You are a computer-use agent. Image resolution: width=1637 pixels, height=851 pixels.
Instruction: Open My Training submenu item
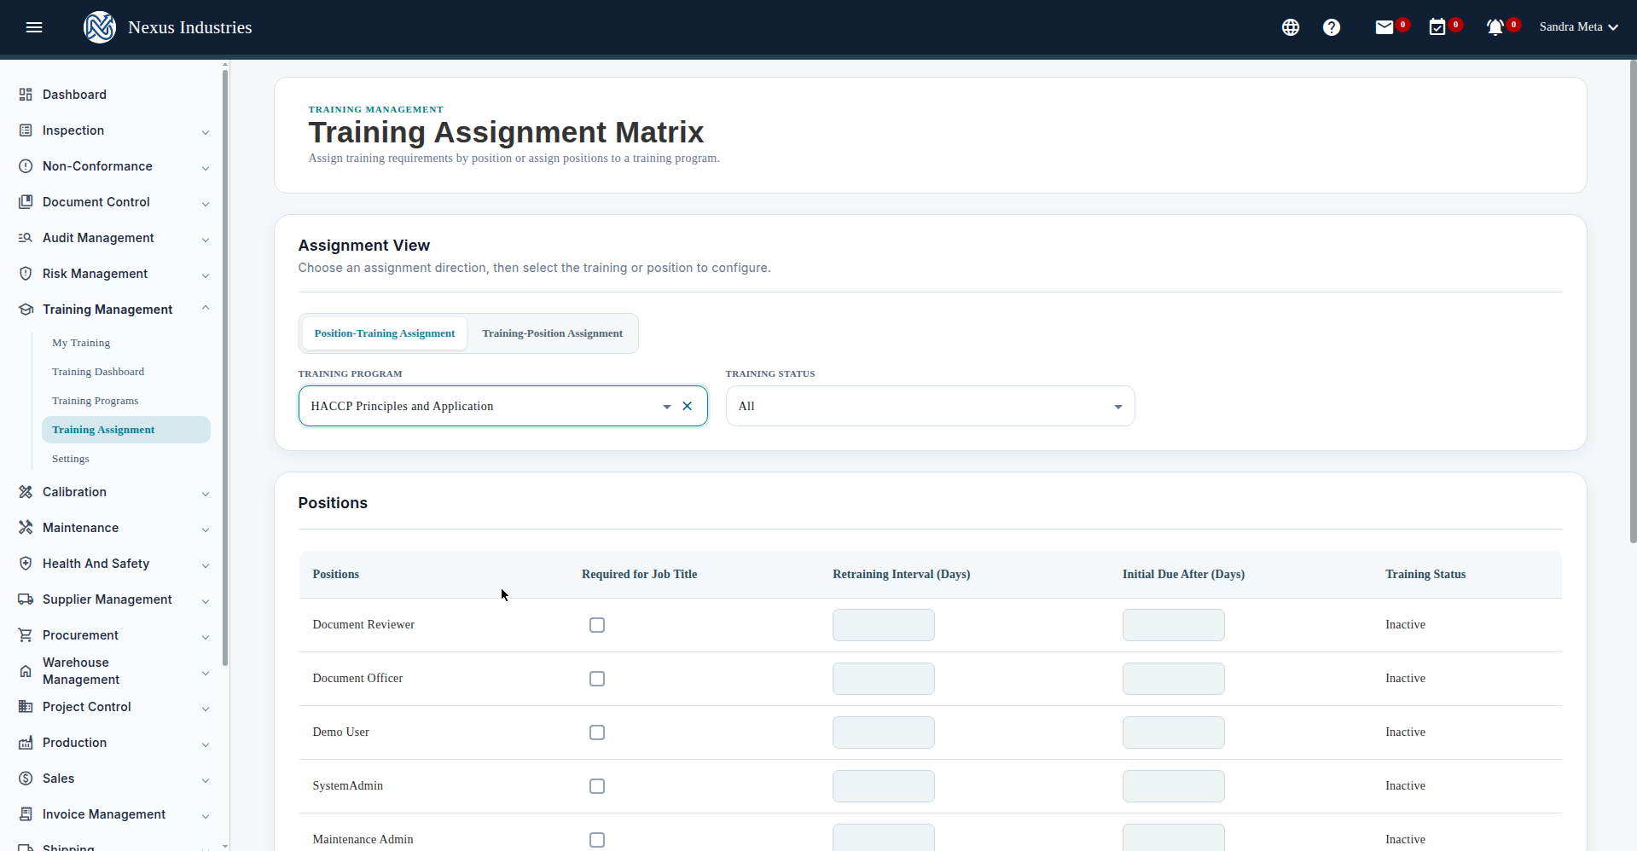pyautogui.click(x=81, y=343)
